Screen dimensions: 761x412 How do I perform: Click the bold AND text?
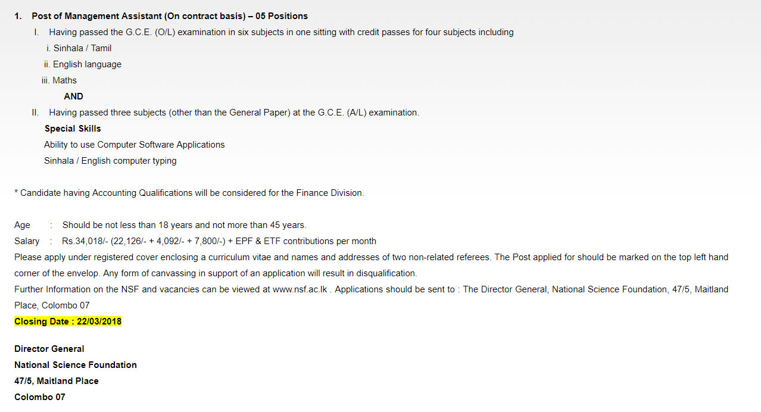[x=74, y=96]
